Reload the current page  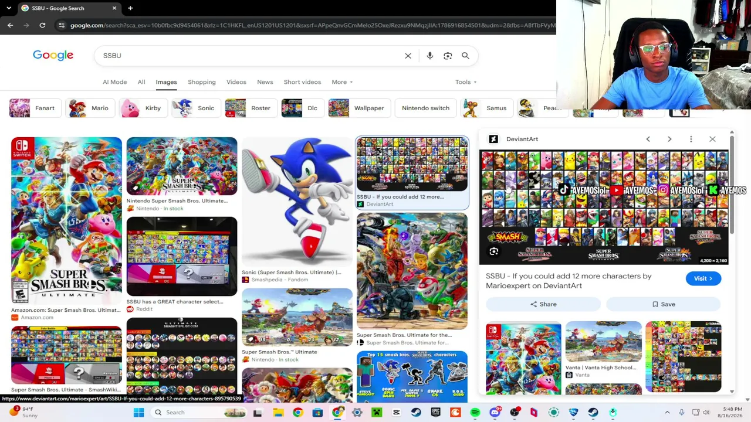(42, 25)
